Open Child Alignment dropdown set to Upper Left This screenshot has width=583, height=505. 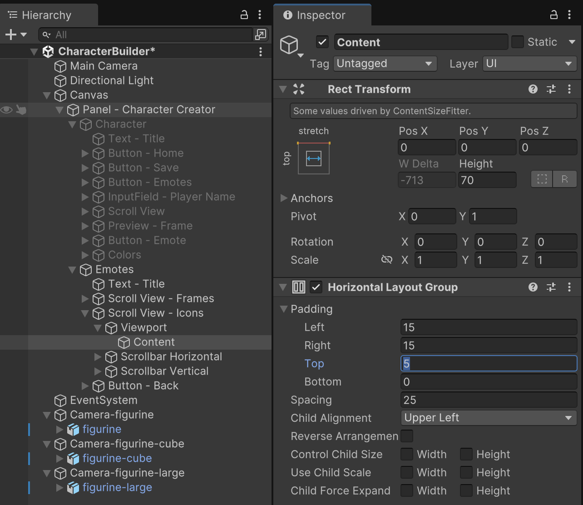[x=489, y=418]
